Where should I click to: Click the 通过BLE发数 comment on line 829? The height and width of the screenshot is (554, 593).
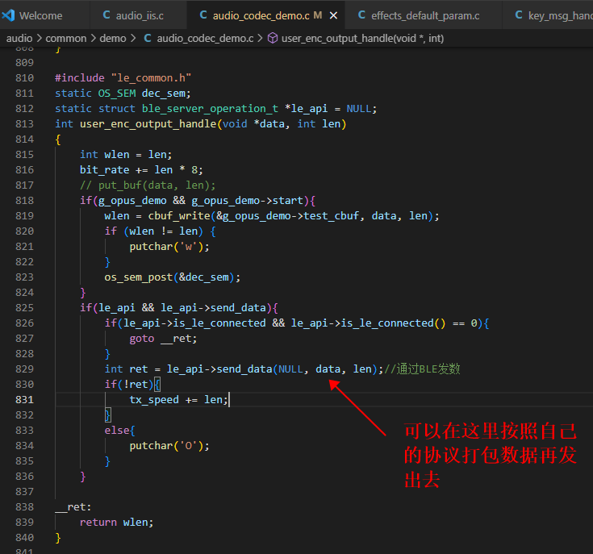(422, 369)
